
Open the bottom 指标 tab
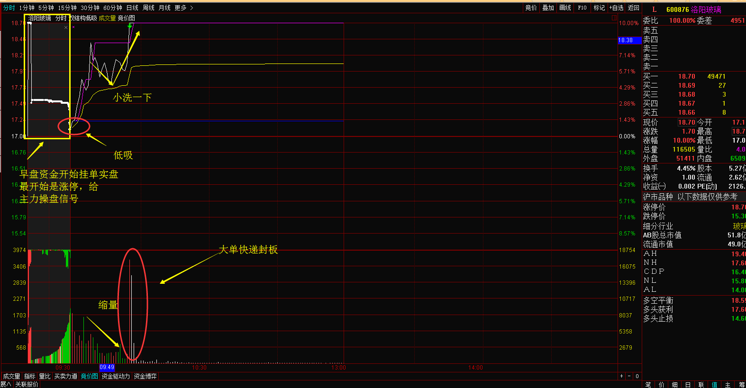pos(30,376)
